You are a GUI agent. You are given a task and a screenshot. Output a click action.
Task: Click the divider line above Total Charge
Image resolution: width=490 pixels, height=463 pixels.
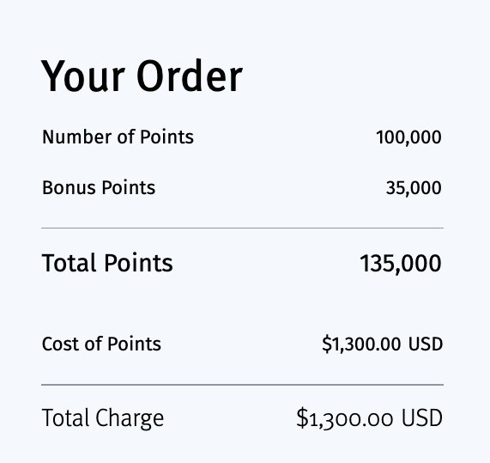(242, 385)
